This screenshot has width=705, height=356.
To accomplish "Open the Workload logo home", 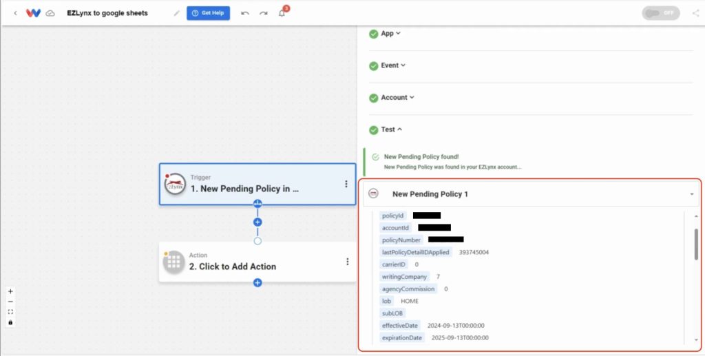I will 33,13.
